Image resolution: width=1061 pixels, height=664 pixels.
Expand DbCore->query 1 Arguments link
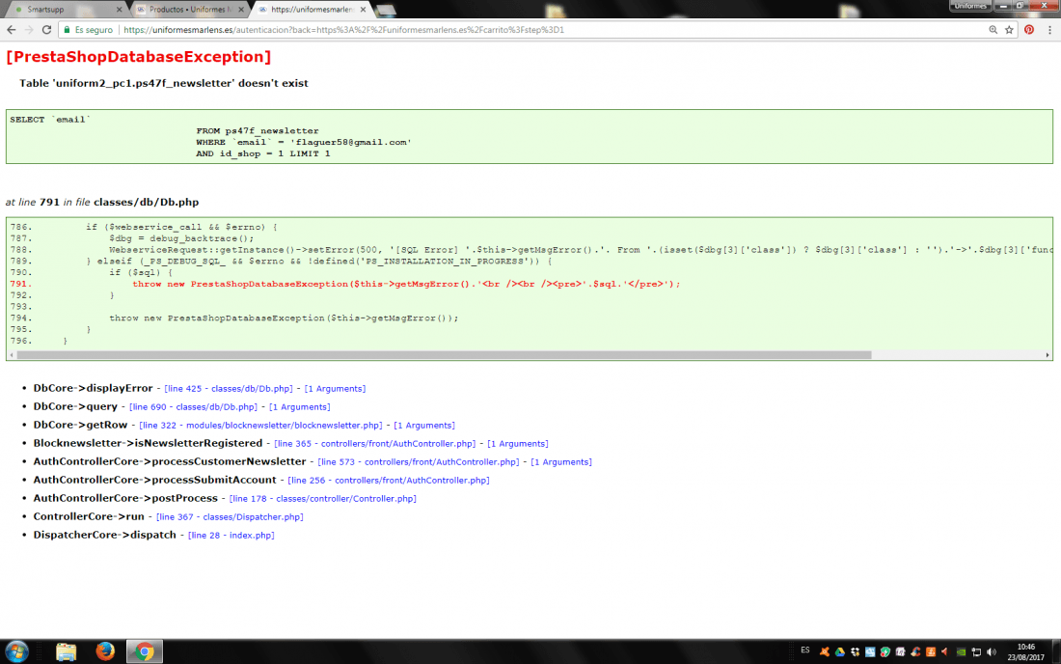click(x=300, y=406)
